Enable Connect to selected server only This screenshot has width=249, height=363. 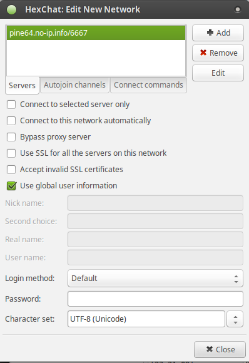pyautogui.click(x=11, y=105)
